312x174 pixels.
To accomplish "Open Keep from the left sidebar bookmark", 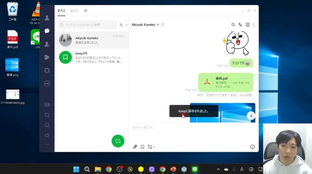I will tap(47, 125).
